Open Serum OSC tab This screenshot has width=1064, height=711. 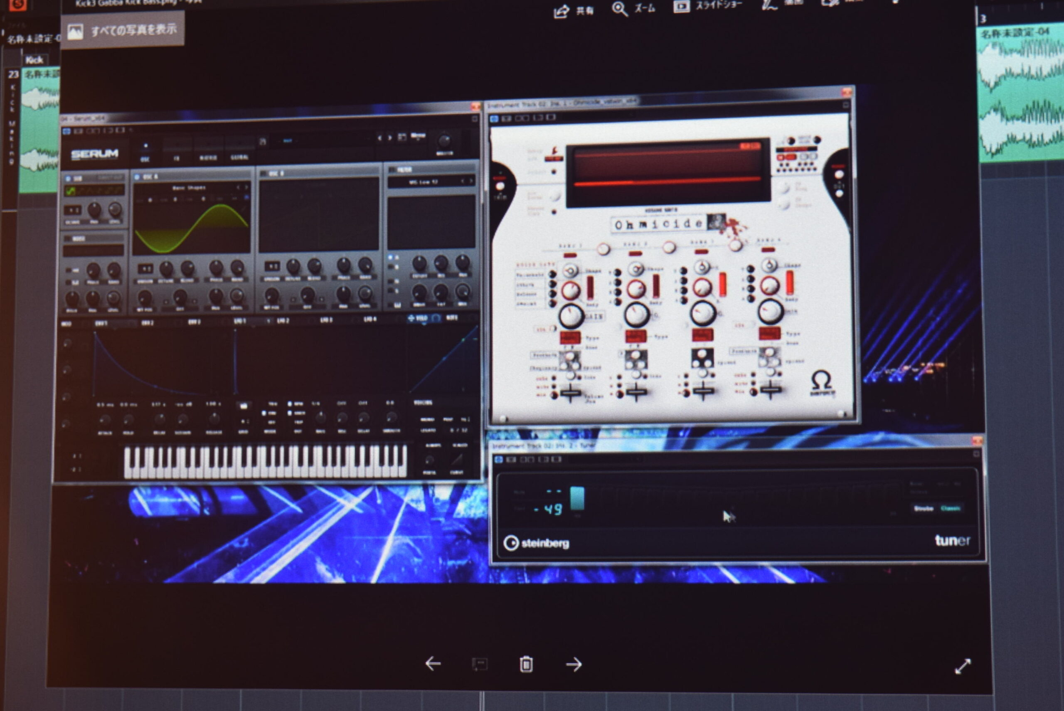[145, 159]
